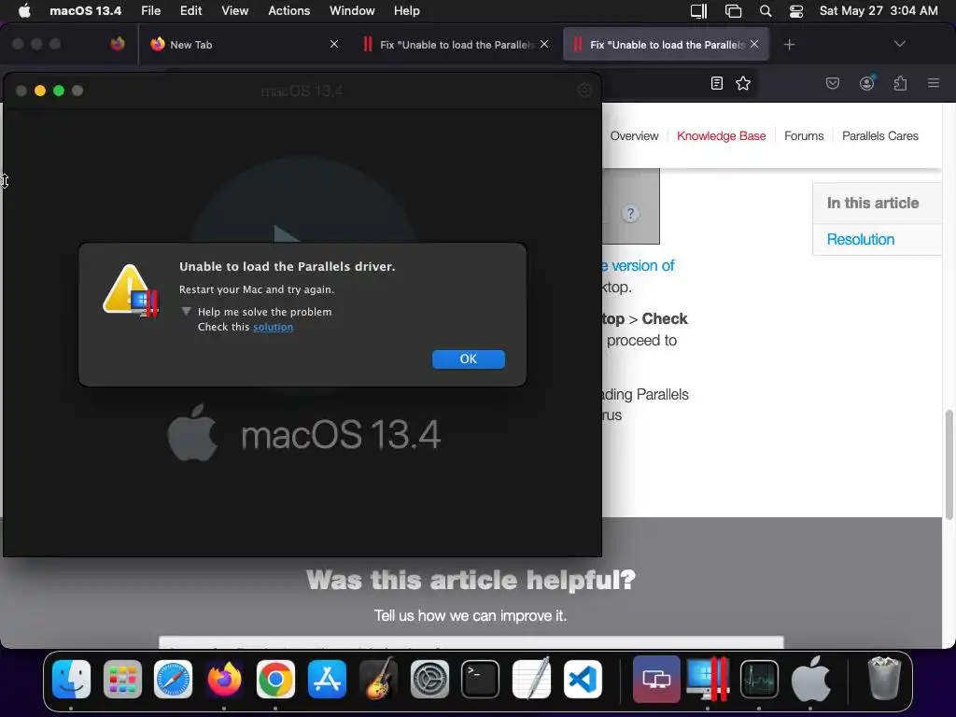
Task: Open the purple screen sharing Dock icon
Action: [x=656, y=680]
